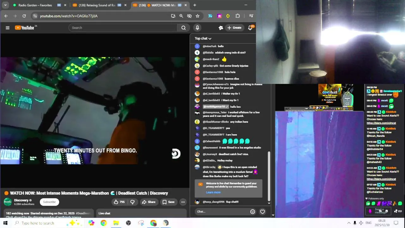Open Discovery channel avatar
405x228 pixels.
coord(8,202)
